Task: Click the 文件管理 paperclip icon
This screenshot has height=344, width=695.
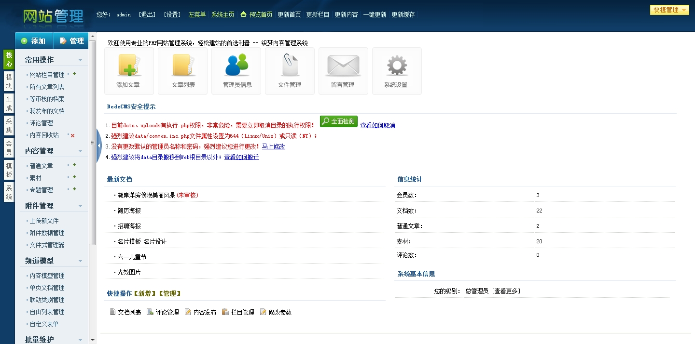Action: coord(290,66)
